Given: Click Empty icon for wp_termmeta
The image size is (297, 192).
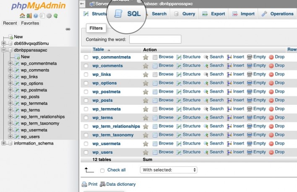Looking at the screenshot, I should pyautogui.click(x=250, y=109).
